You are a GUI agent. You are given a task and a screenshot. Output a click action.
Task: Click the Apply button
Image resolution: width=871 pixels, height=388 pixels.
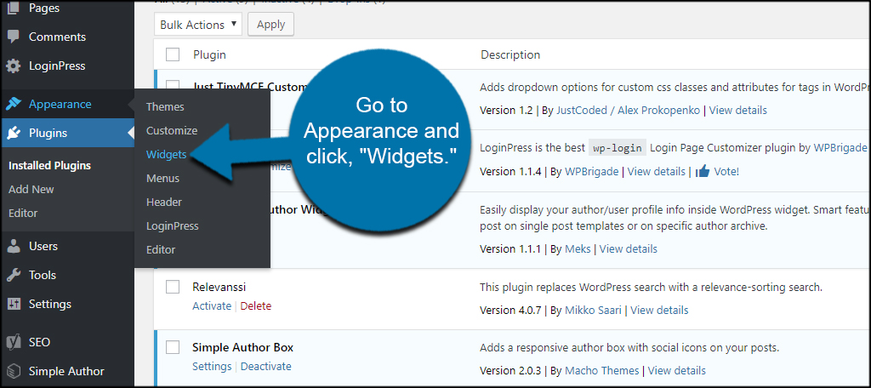pyautogui.click(x=270, y=25)
